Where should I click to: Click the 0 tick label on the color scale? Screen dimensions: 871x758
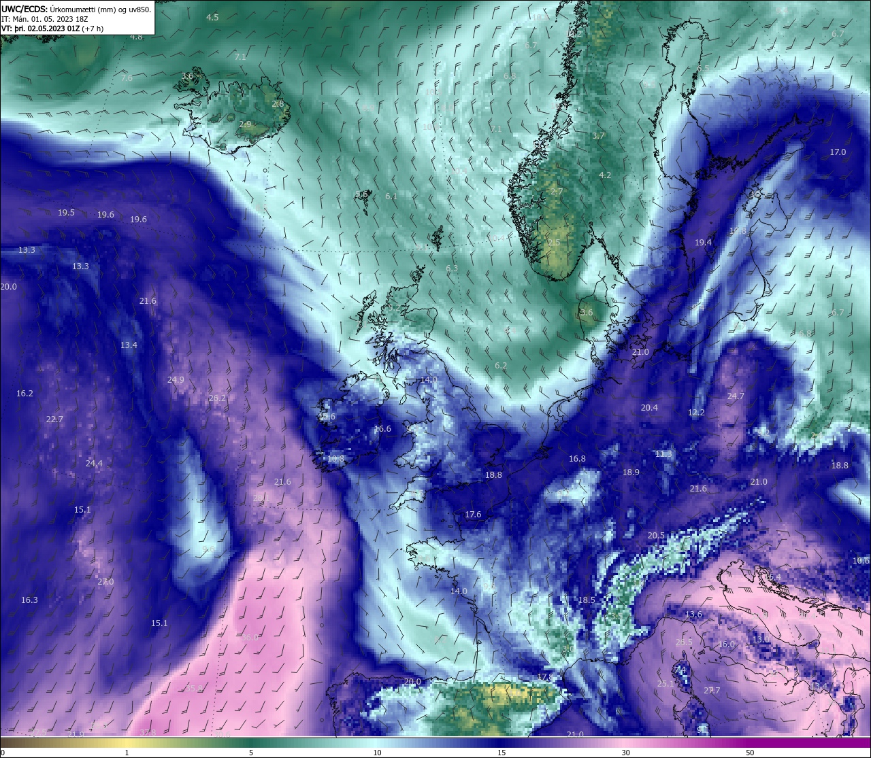point(2,753)
